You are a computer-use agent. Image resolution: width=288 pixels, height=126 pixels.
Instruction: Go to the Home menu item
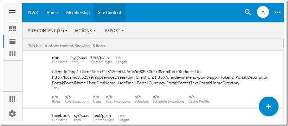point(52,13)
